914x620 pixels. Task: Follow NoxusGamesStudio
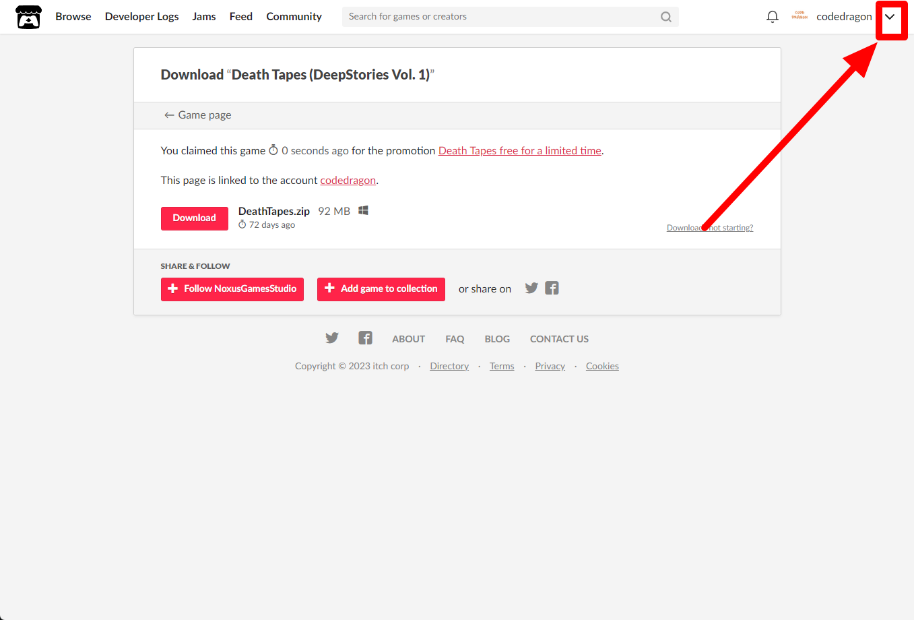(x=232, y=289)
